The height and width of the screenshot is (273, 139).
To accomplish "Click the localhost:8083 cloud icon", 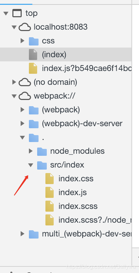I will (25, 27).
